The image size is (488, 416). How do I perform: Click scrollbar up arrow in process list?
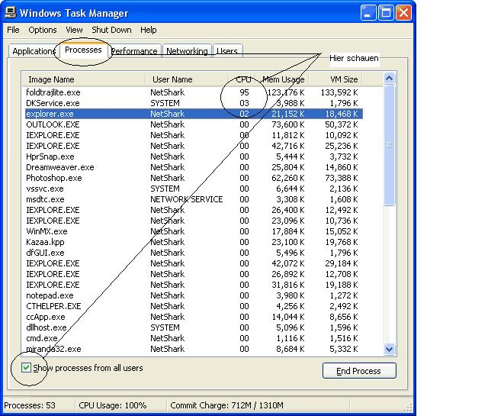click(x=390, y=78)
